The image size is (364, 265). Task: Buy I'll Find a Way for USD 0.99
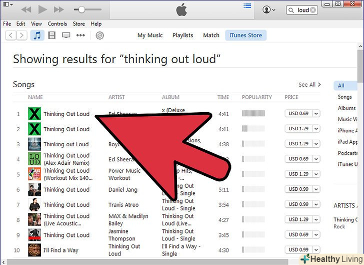coord(298,249)
